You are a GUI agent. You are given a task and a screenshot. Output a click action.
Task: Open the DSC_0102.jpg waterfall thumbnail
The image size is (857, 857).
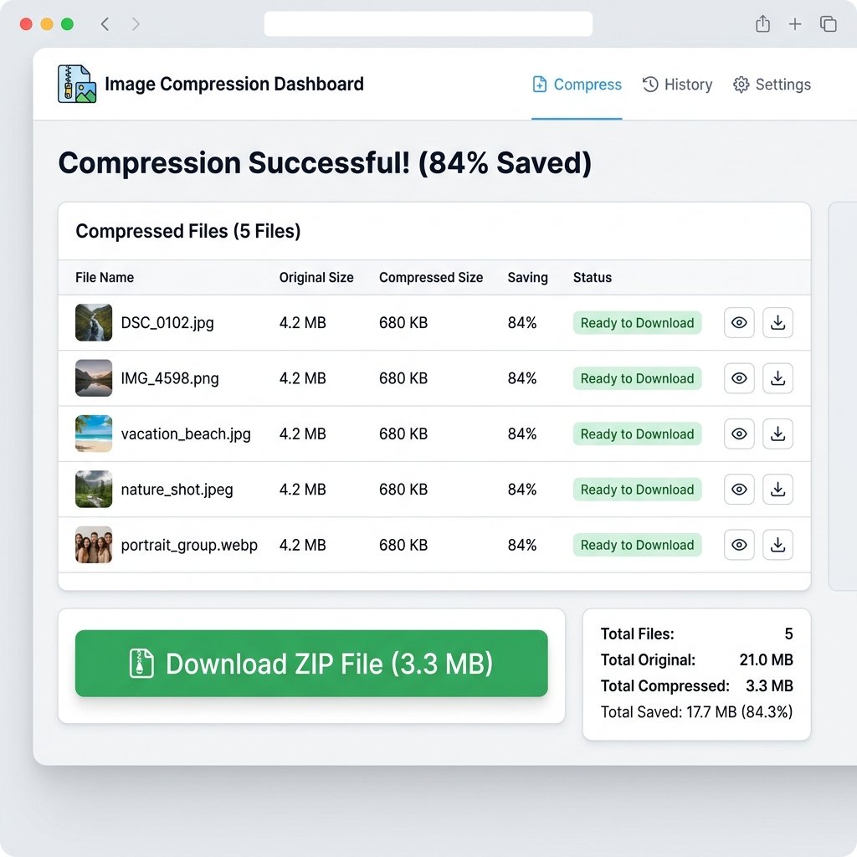pos(94,322)
